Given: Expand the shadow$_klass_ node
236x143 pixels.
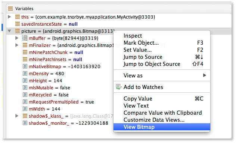Looking at the screenshot, I should [x=17, y=116].
